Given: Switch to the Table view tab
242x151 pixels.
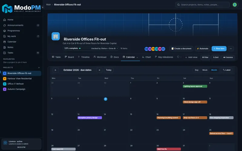Looking at the screenshot, I should (56, 57).
